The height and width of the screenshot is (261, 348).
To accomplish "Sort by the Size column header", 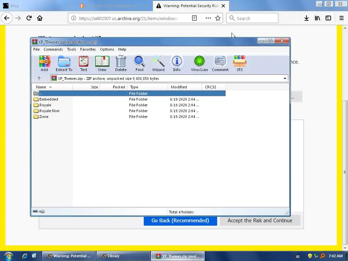I will click(x=86, y=87).
